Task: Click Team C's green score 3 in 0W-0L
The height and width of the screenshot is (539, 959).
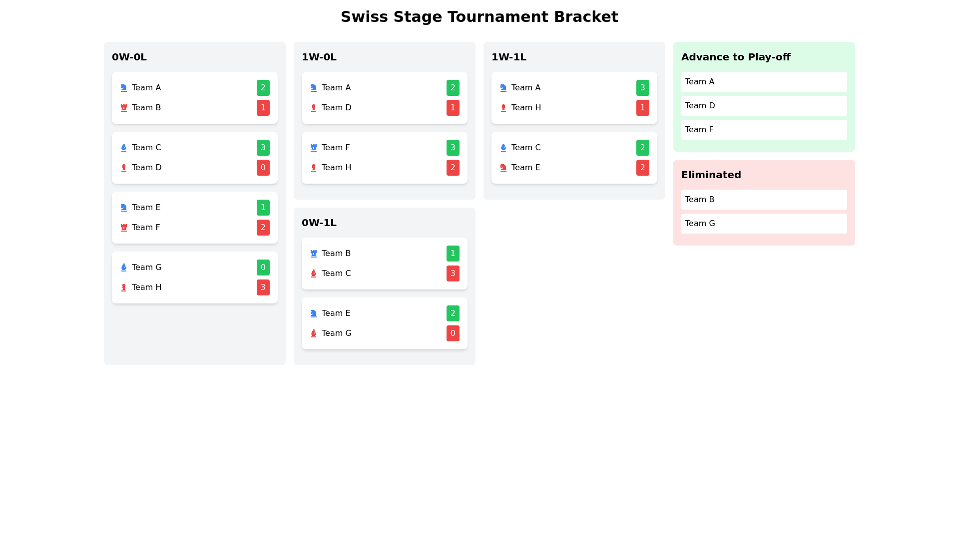Action: coord(263,148)
